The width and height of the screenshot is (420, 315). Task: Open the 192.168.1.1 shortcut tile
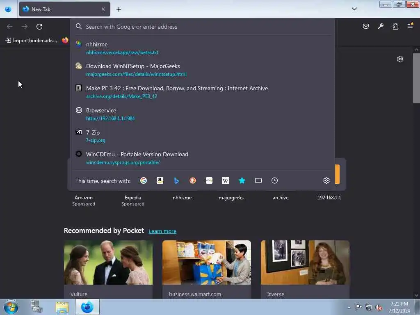point(329,198)
